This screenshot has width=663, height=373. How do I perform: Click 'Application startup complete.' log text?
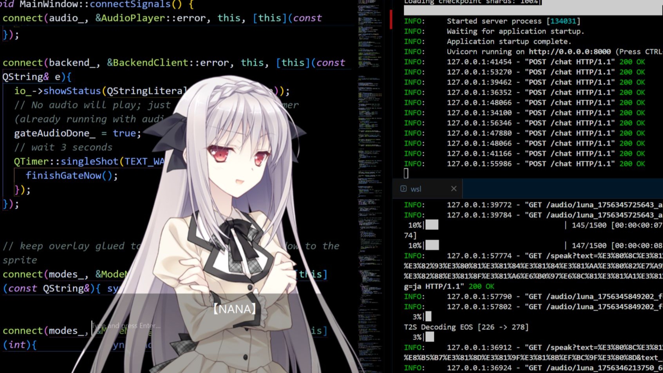tap(509, 42)
